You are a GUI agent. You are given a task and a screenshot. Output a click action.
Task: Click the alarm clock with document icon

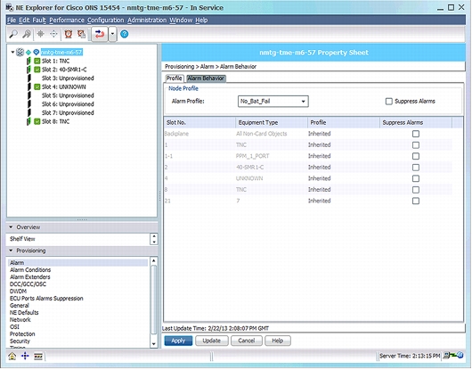[x=81, y=34]
